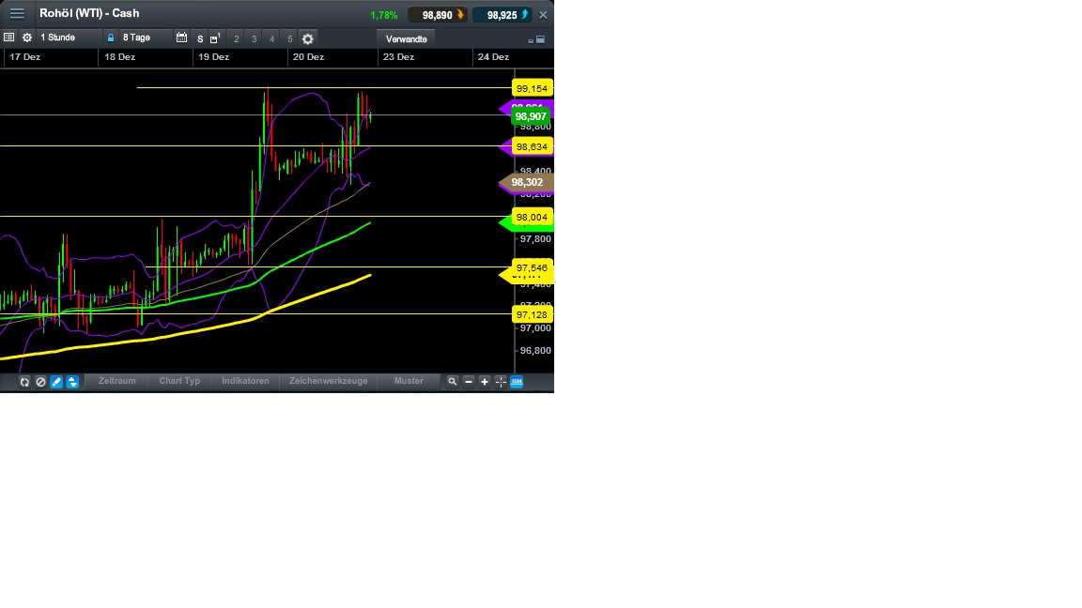Click the reset chart icon bottom left

click(23, 382)
